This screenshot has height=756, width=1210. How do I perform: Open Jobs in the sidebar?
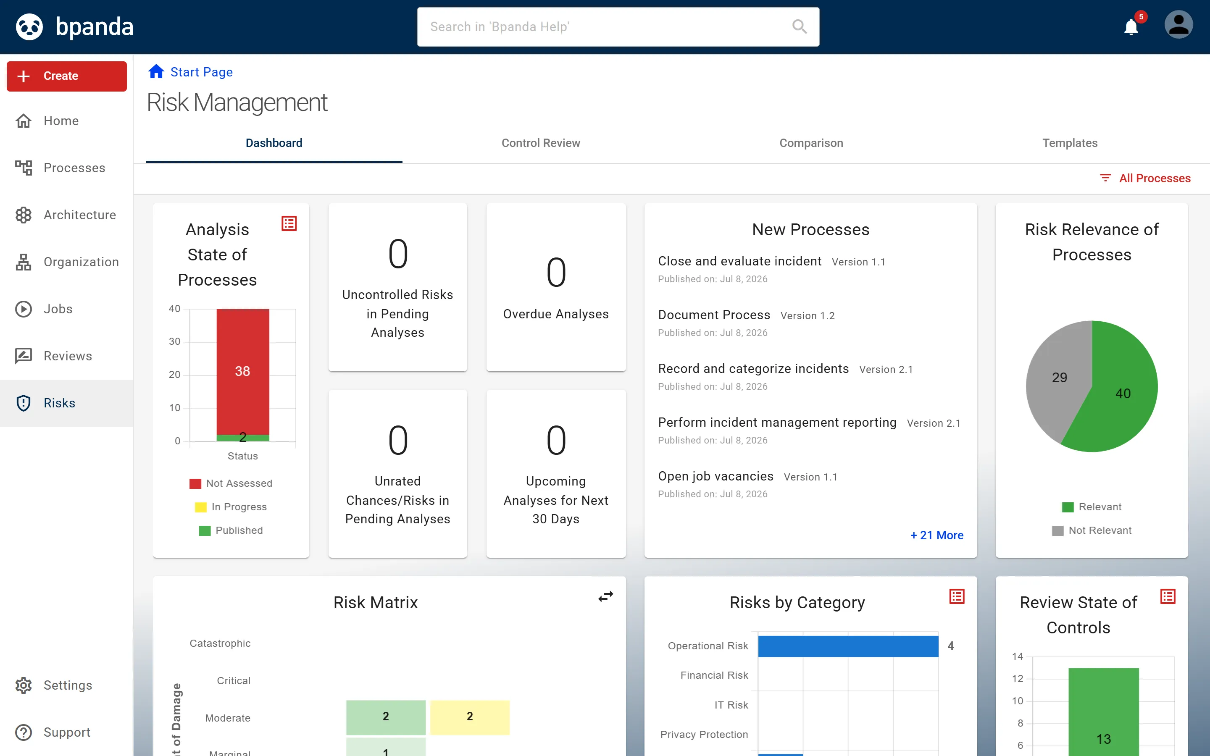(x=66, y=309)
